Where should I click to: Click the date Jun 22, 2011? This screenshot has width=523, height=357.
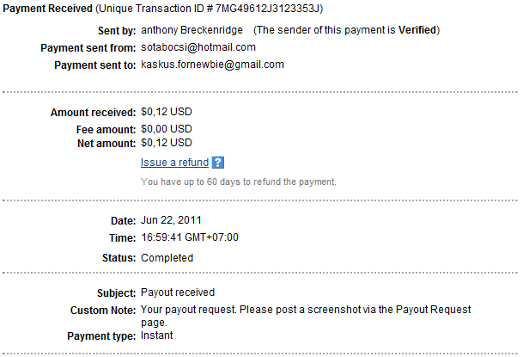coord(171,220)
